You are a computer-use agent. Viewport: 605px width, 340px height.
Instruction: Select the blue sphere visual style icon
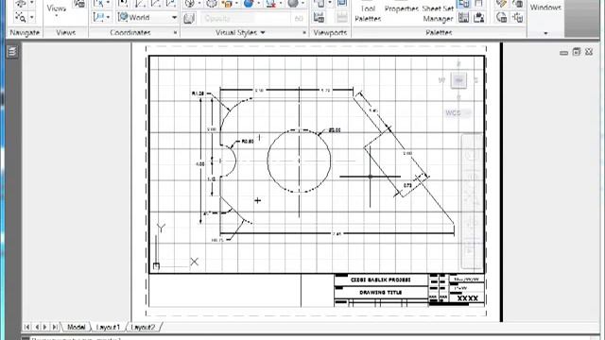point(249,4)
